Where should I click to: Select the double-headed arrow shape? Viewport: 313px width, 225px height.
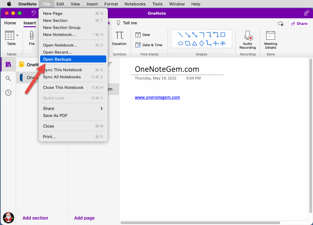click(195, 35)
